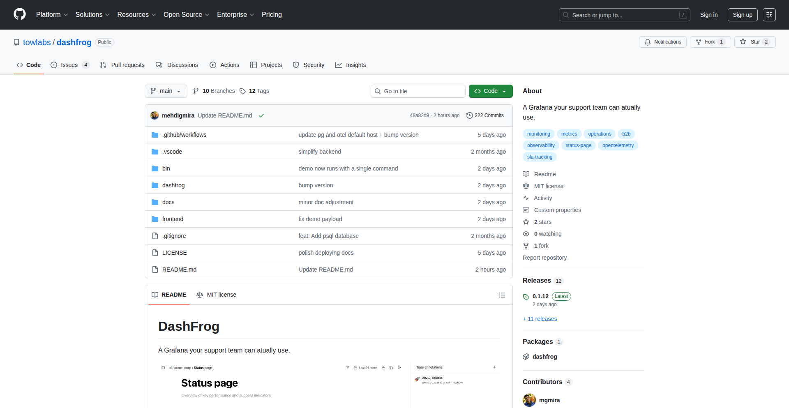The height and width of the screenshot is (408, 789).
Task: Open the Security tab
Action: coord(309,65)
